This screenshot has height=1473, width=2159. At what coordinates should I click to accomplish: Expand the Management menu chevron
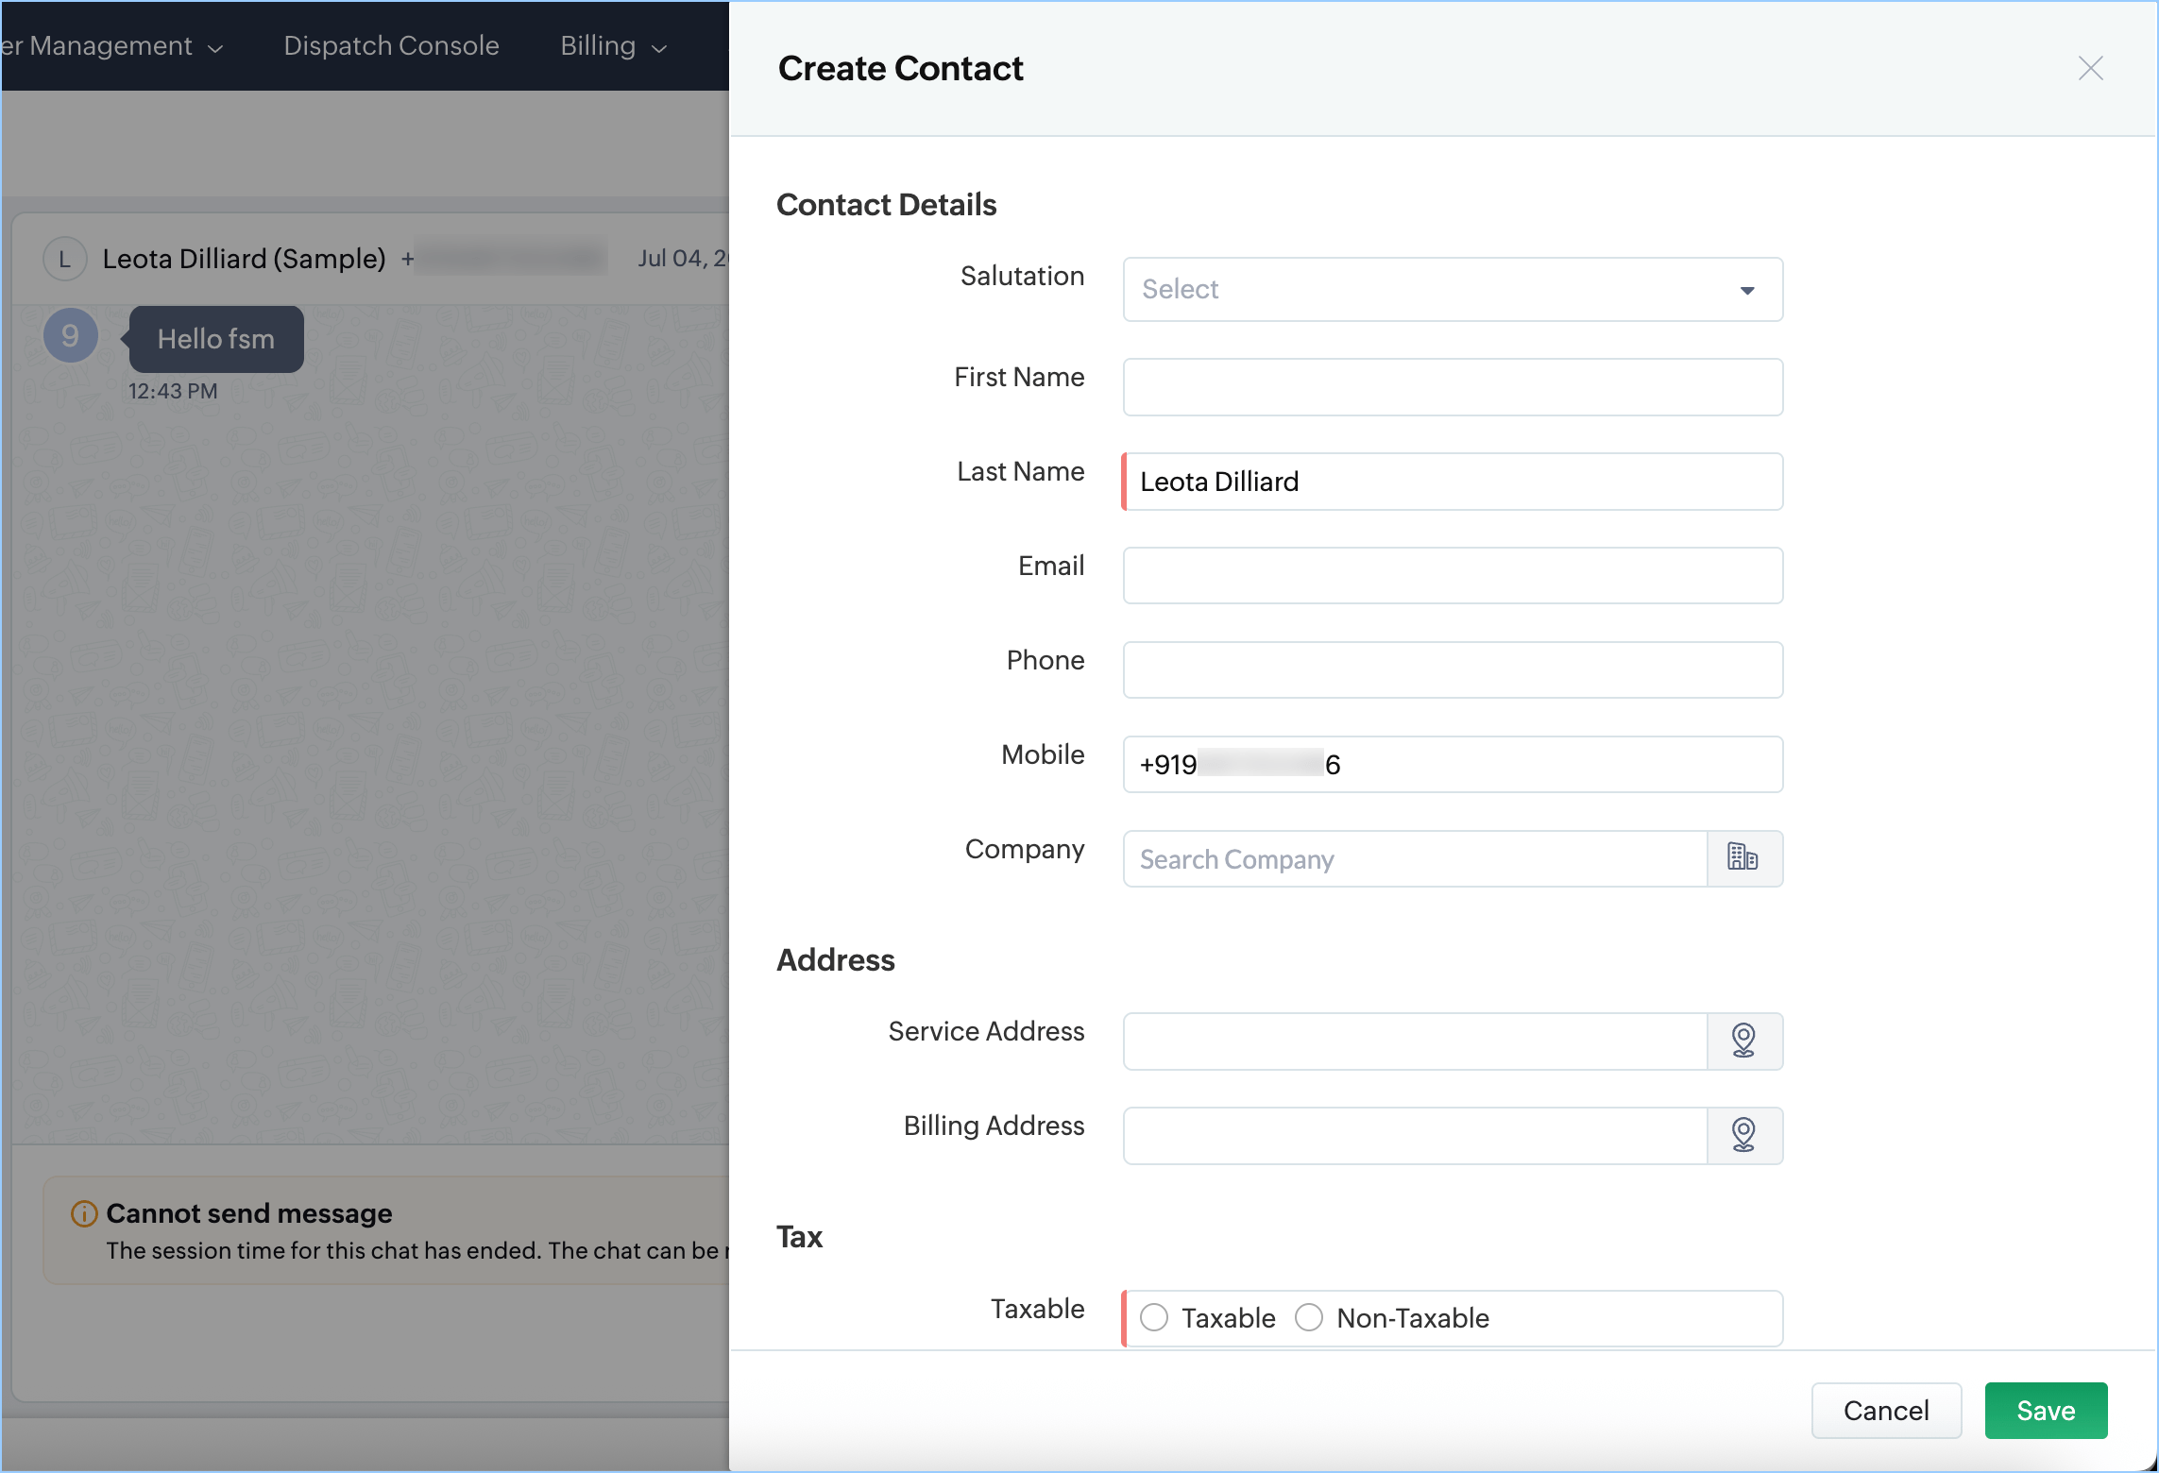(x=215, y=48)
